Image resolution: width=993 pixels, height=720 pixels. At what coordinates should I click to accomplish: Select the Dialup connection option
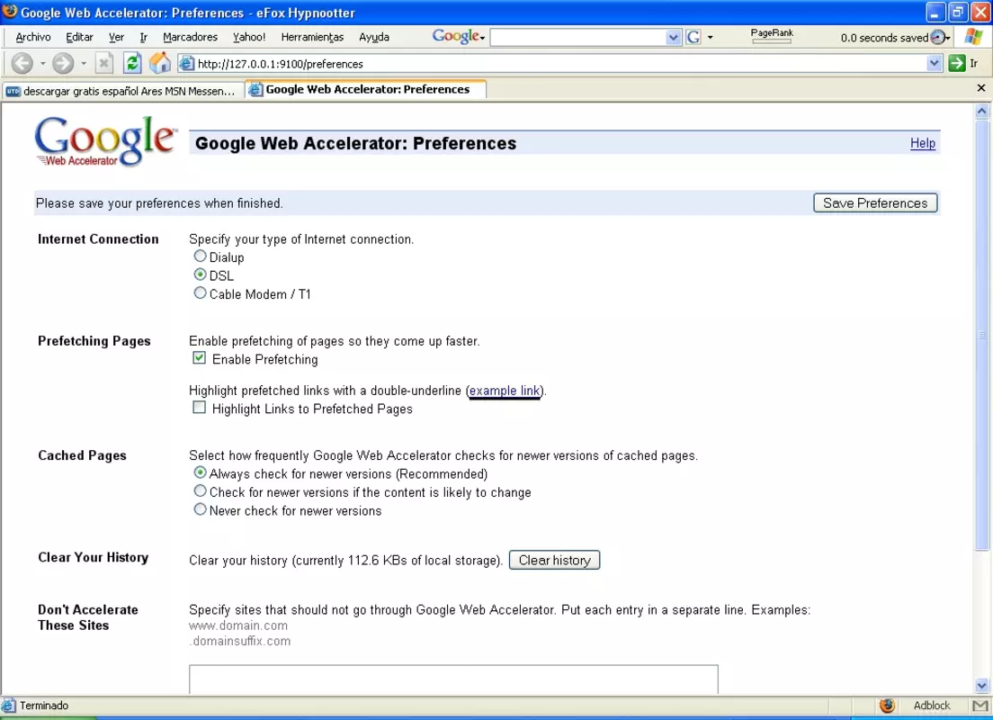(x=200, y=256)
